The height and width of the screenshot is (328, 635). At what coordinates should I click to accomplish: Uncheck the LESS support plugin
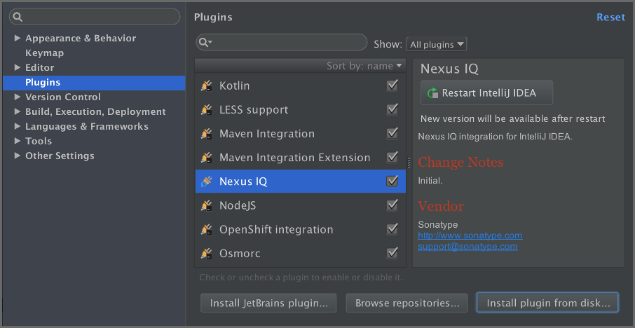point(392,109)
